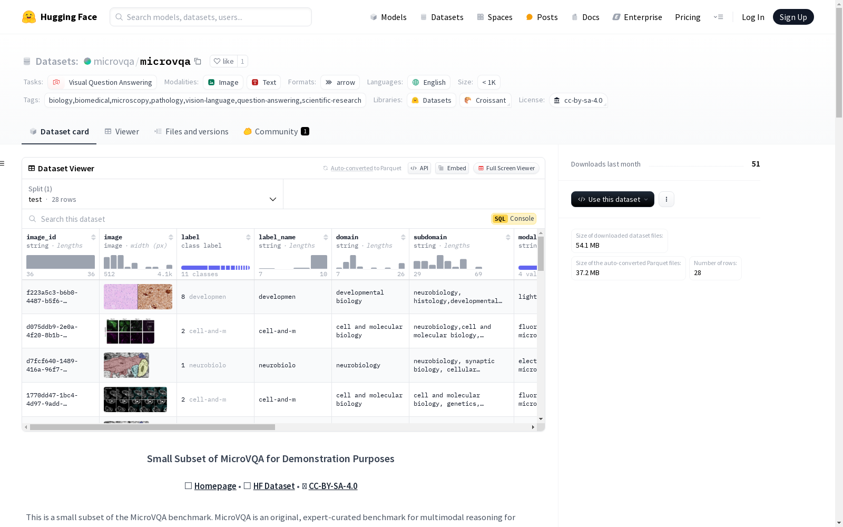Open the HF Dataset link

coord(274,486)
